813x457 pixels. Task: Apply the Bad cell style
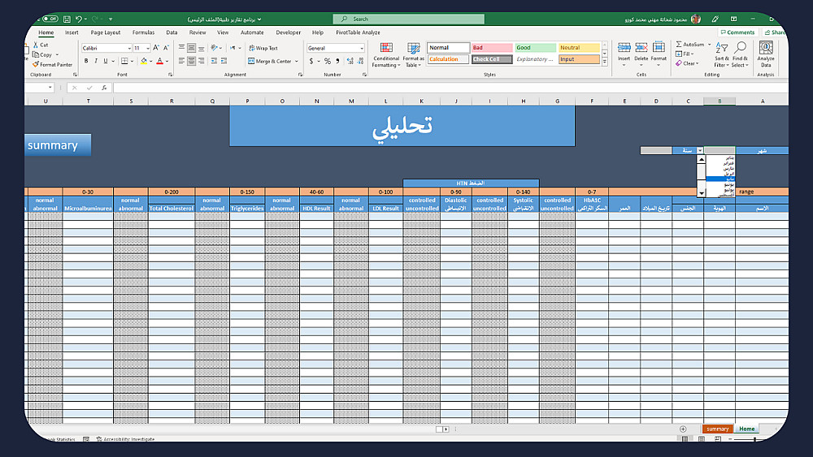coord(492,48)
